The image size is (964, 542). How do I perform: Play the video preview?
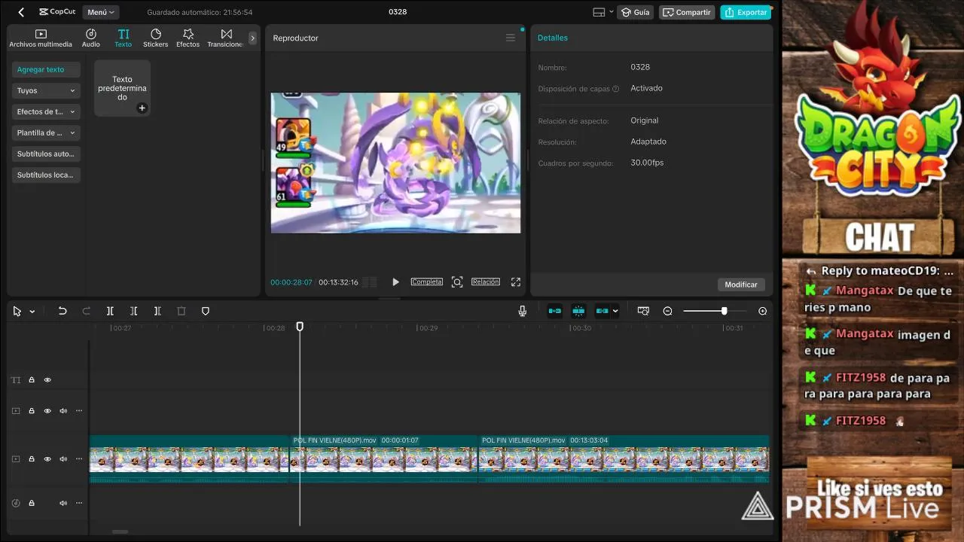(x=395, y=282)
